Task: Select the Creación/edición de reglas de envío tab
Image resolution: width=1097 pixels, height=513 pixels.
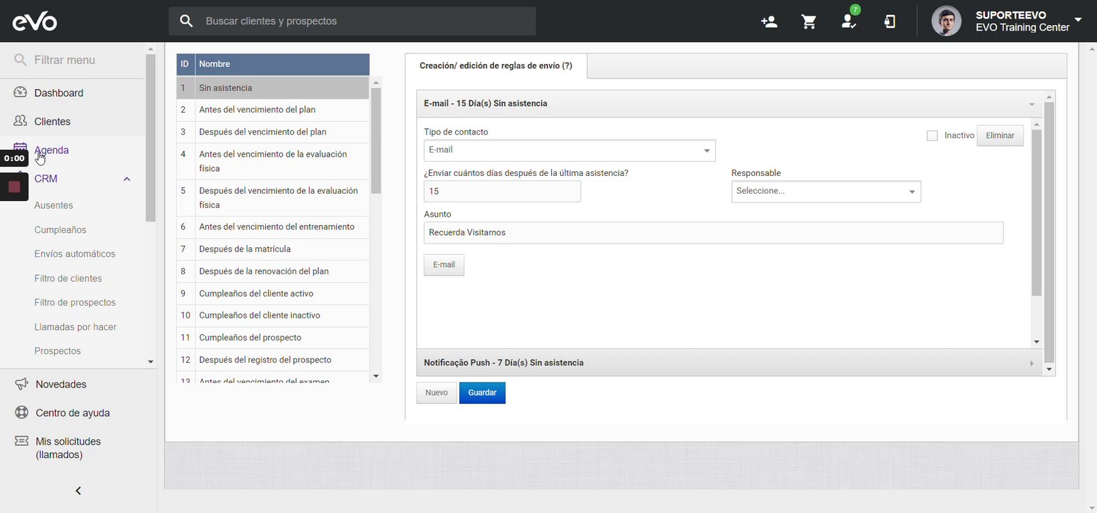Action: (x=496, y=66)
